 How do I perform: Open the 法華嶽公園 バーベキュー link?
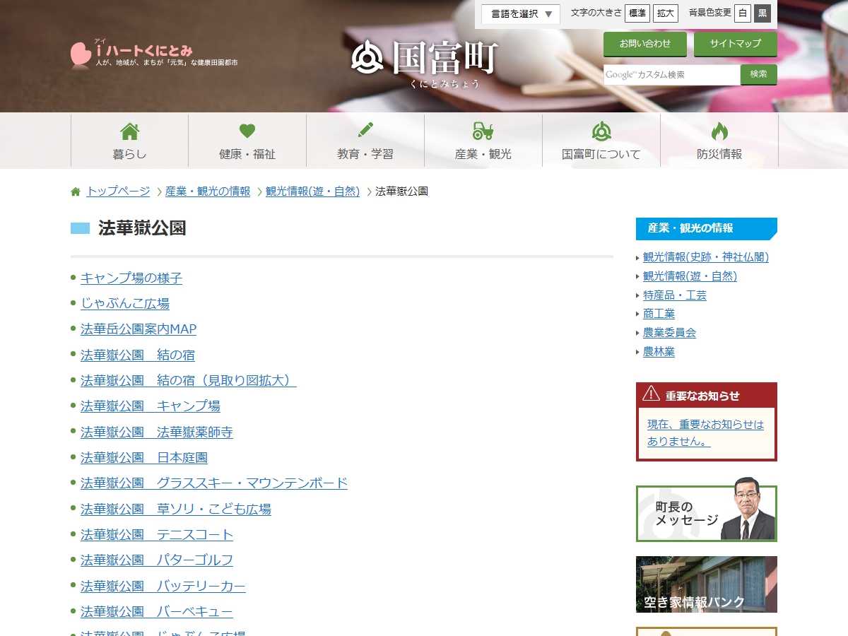coord(157,611)
